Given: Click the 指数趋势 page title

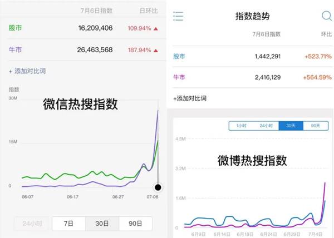Looking at the screenshot, I should pos(252,16).
